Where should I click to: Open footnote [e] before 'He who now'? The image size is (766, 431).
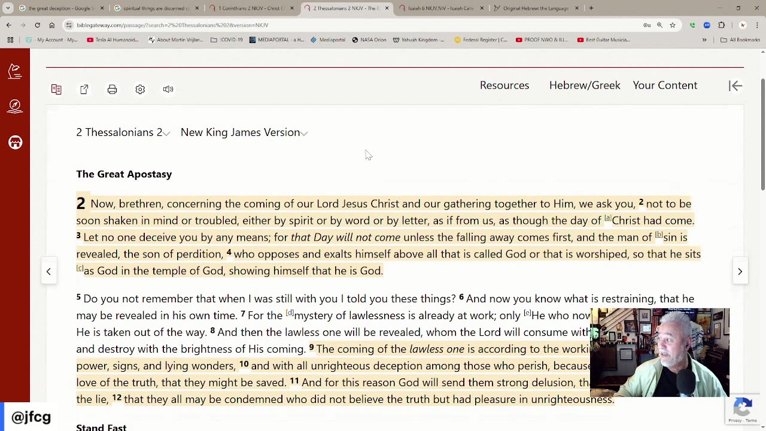tap(527, 313)
